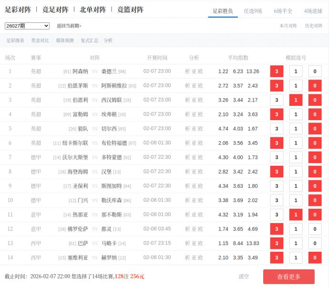Select draw pick 1 for match 7
This screenshot has height=287, width=329.
(x=296, y=157)
